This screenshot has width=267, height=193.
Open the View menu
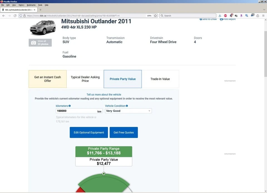coord(14,5)
